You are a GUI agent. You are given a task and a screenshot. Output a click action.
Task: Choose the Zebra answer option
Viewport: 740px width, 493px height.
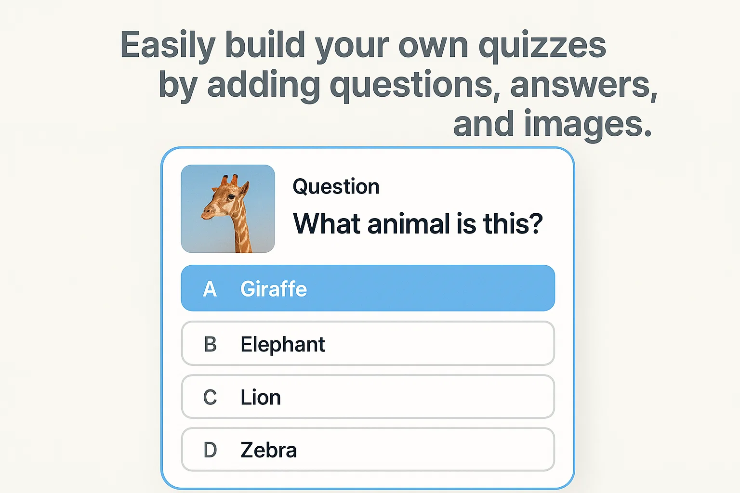pos(368,450)
